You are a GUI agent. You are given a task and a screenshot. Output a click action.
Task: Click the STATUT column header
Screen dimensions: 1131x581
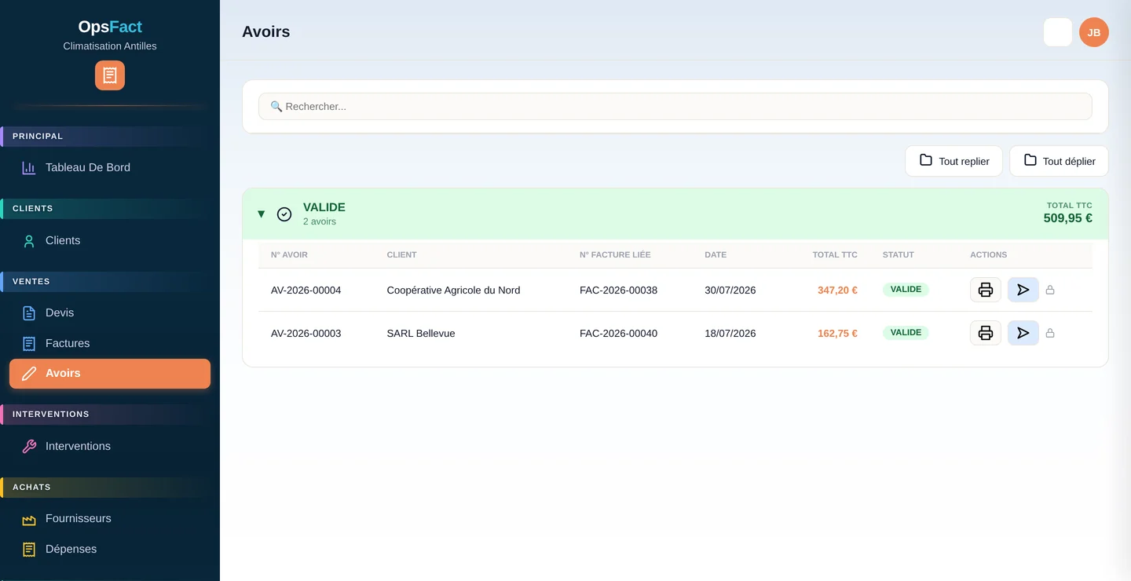point(899,254)
